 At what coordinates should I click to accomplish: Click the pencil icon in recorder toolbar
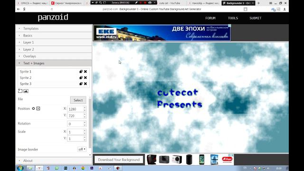[x=136, y=2]
